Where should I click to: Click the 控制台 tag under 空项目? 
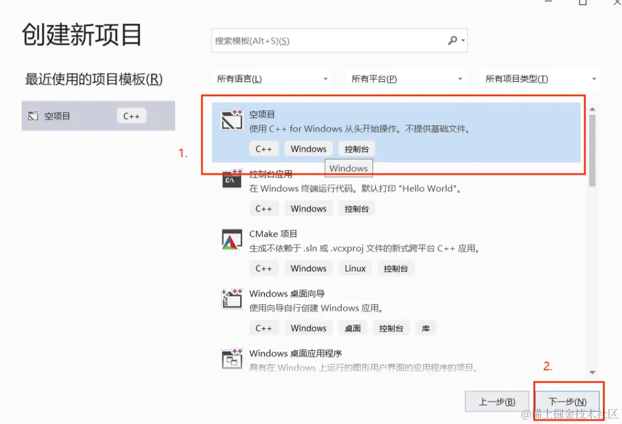356,148
